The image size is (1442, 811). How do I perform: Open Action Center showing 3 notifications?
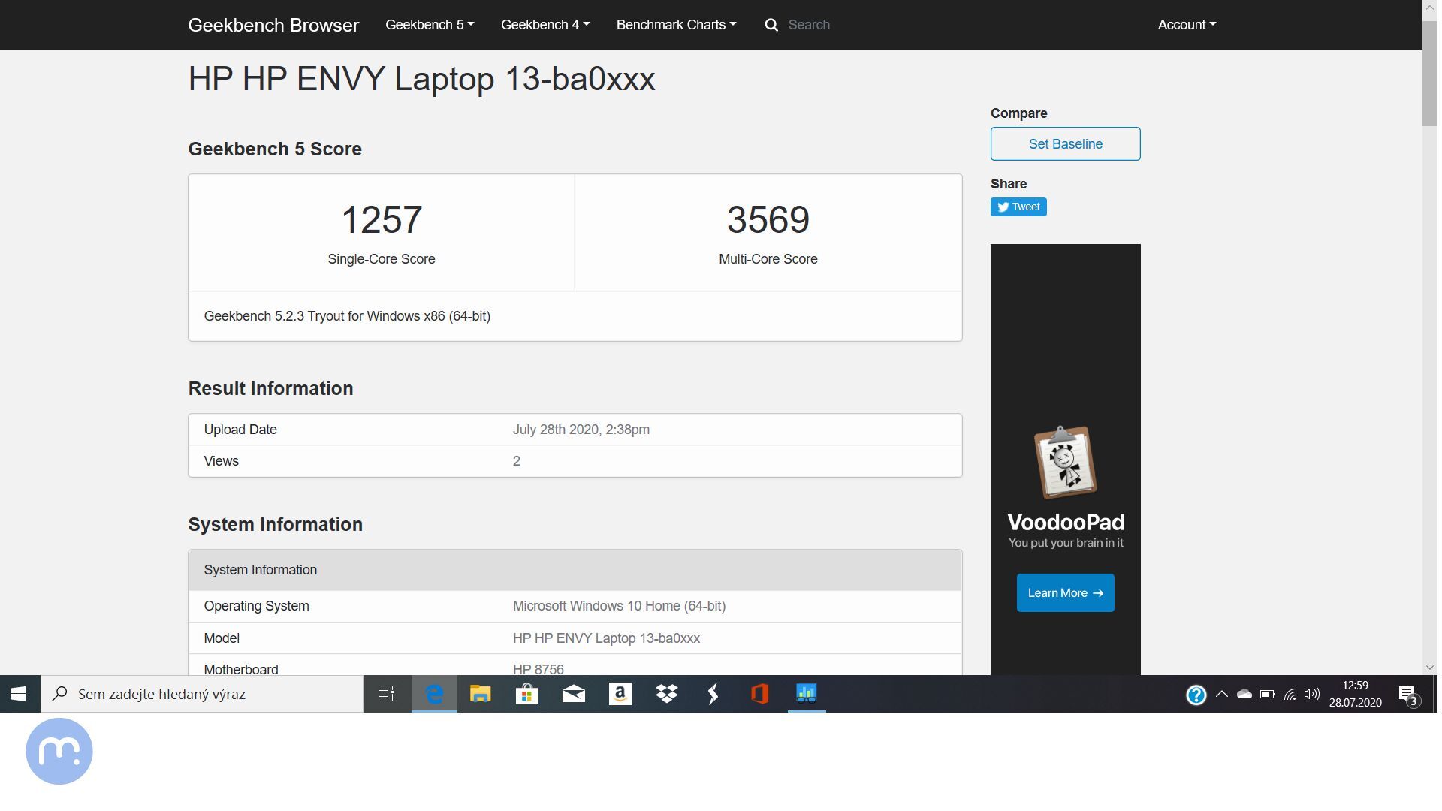pyautogui.click(x=1407, y=694)
